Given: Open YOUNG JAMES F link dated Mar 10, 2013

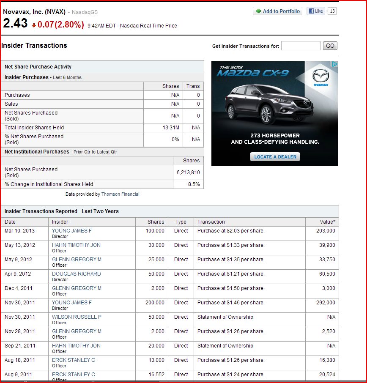Looking at the screenshot, I should 71,230.
